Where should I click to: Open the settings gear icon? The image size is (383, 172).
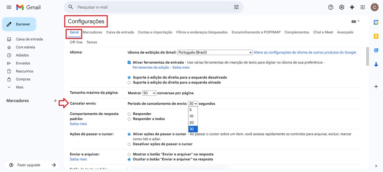[x=341, y=7]
